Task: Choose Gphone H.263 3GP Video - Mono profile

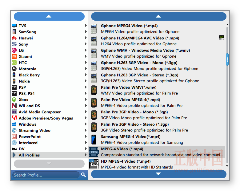Action: tap(156, 66)
